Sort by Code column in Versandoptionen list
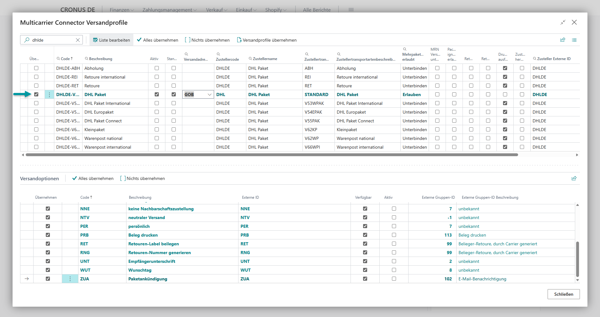600x317 pixels. (86, 197)
